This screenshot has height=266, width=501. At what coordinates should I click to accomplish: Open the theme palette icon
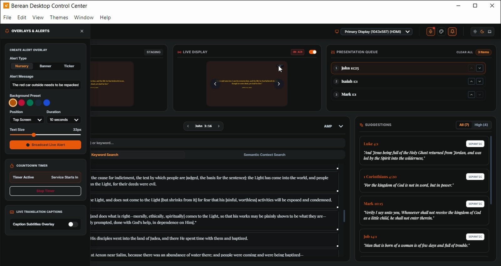(x=442, y=32)
